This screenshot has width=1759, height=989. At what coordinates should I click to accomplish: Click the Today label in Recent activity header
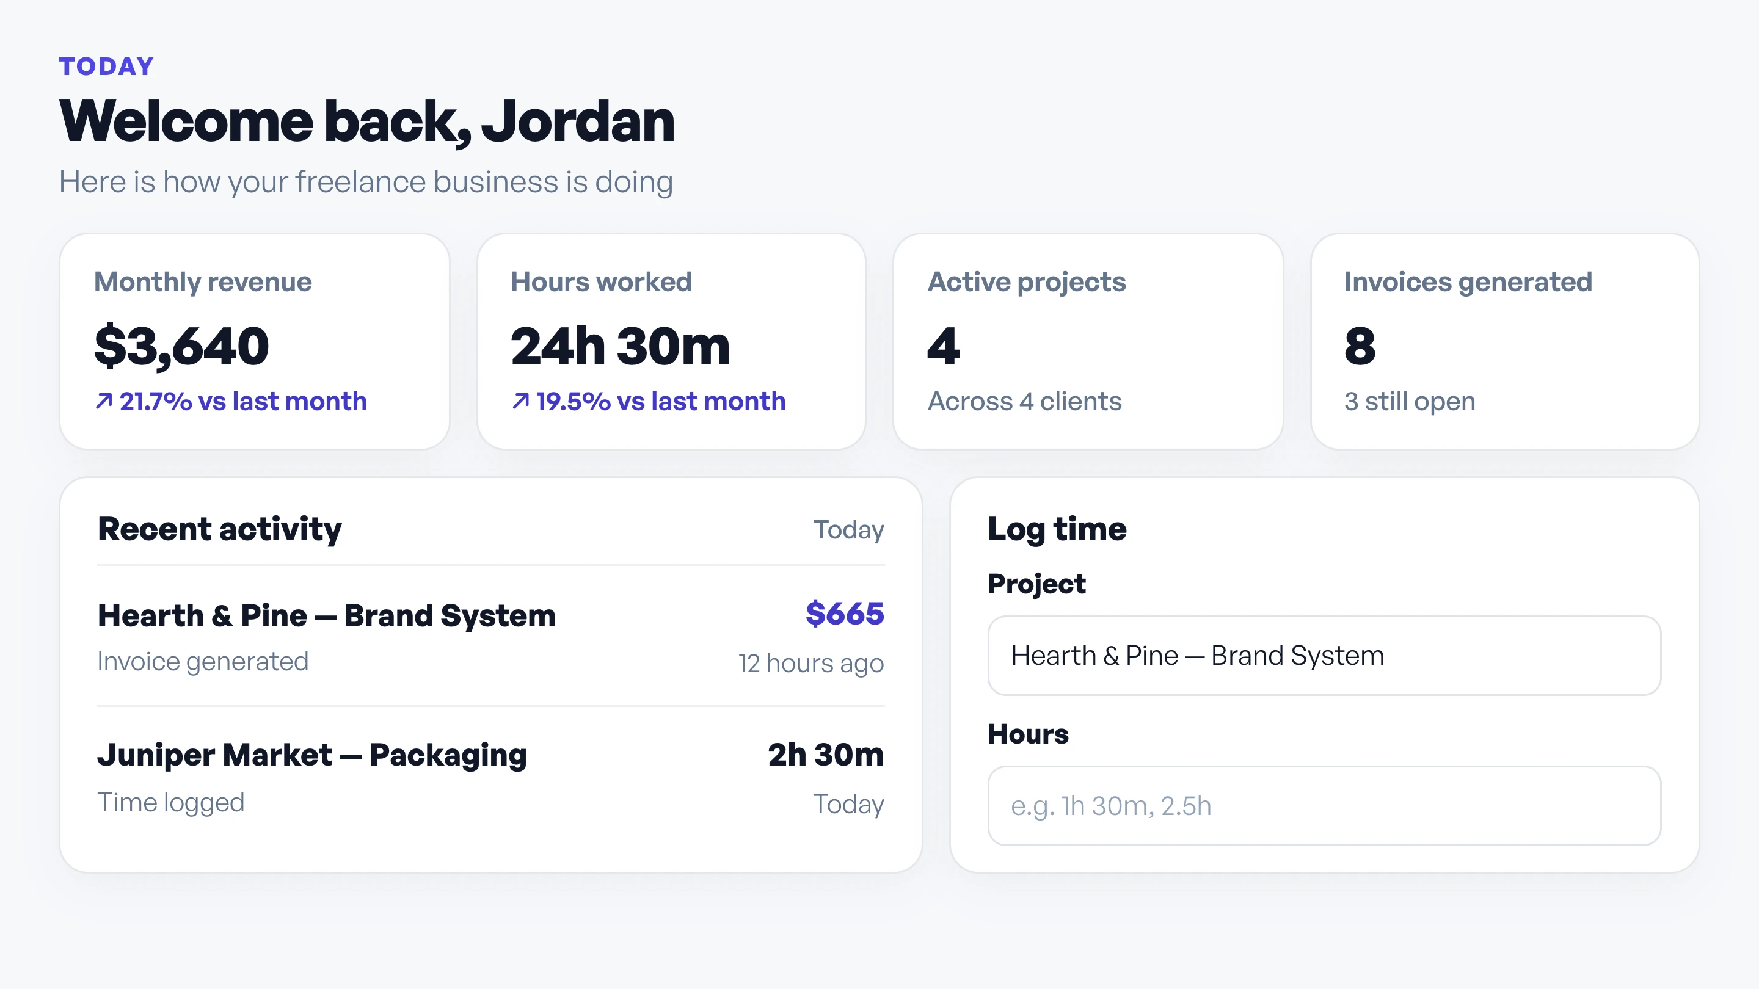[849, 530]
